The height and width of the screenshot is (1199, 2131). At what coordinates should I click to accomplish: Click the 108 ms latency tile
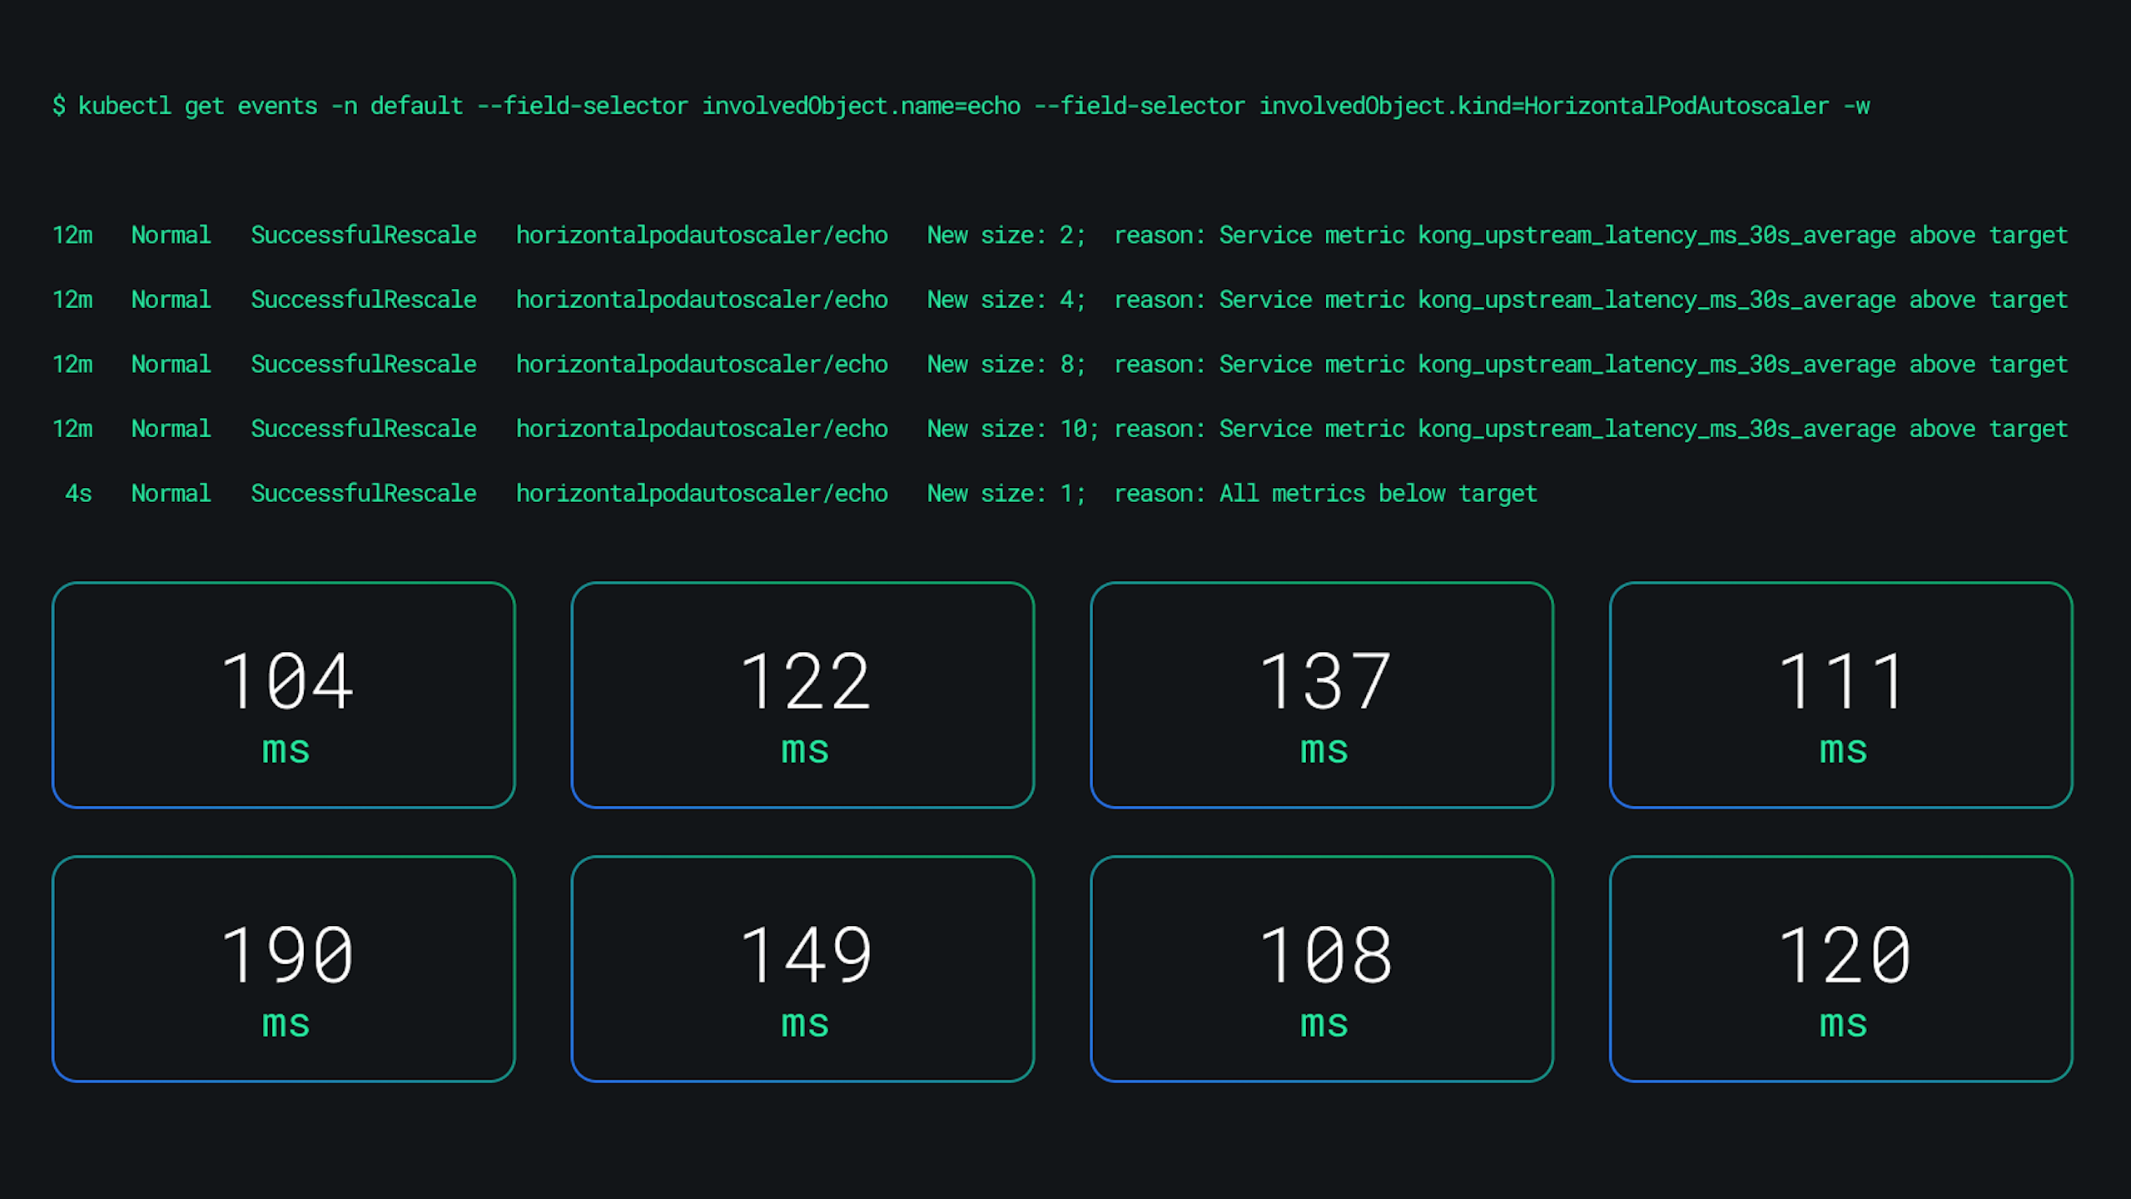(1322, 968)
